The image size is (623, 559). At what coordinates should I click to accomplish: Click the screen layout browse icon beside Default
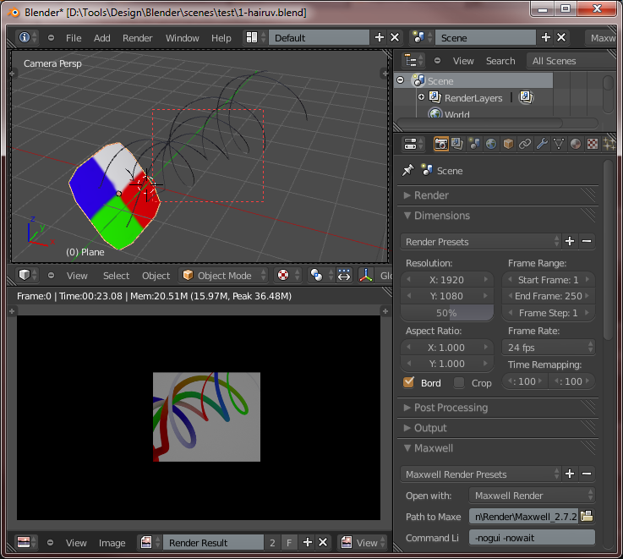255,38
